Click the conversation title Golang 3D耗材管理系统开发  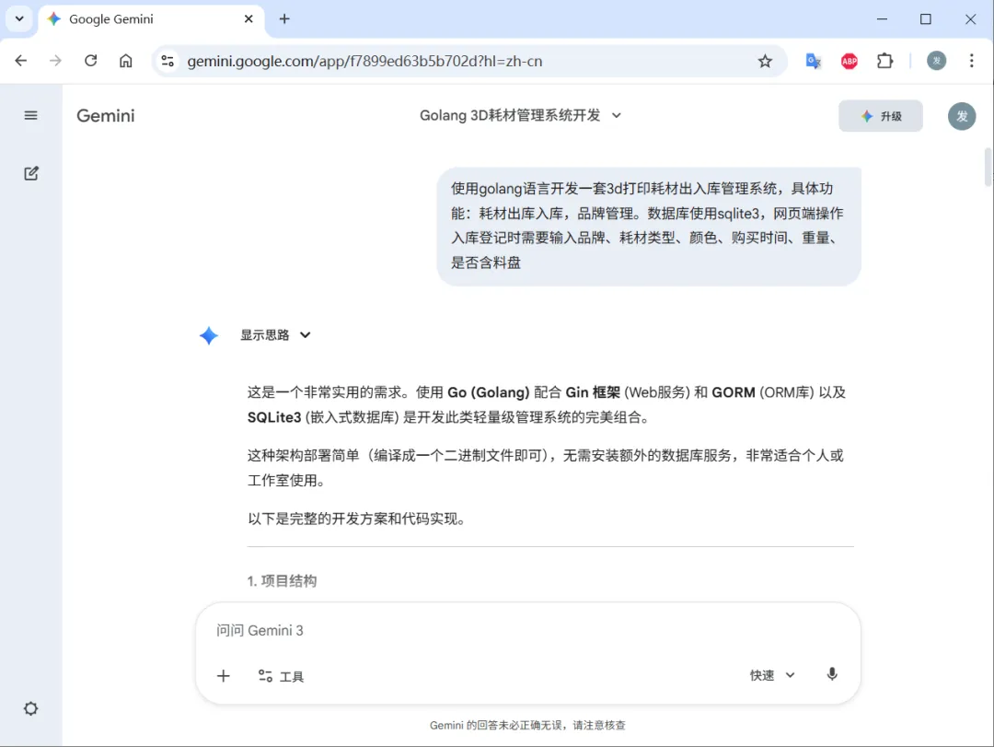tap(510, 115)
